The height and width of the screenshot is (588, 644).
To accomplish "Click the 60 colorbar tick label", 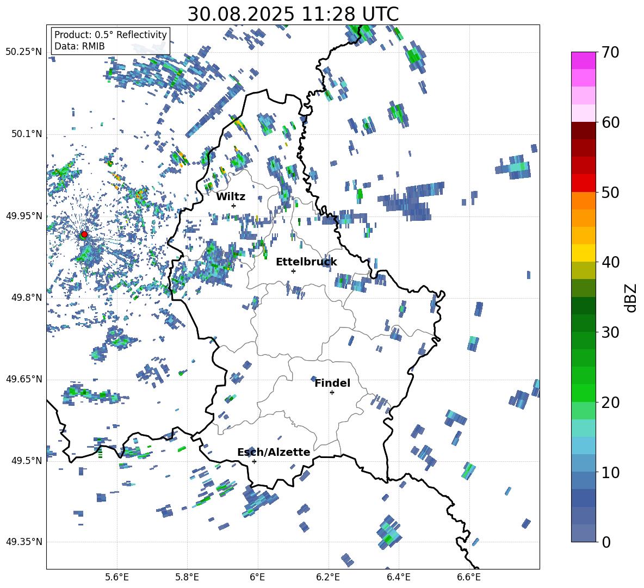I will (x=610, y=122).
